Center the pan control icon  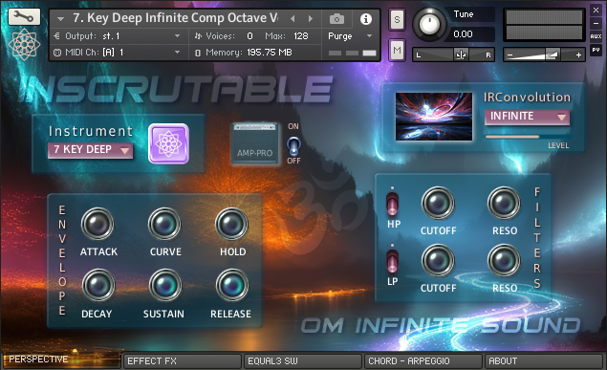coord(461,54)
